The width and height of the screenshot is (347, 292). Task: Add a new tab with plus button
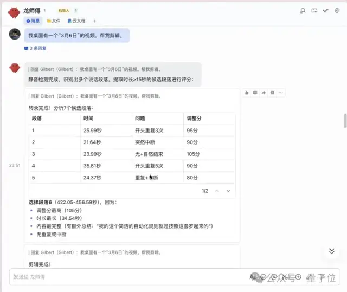click(x=94, y=21)
